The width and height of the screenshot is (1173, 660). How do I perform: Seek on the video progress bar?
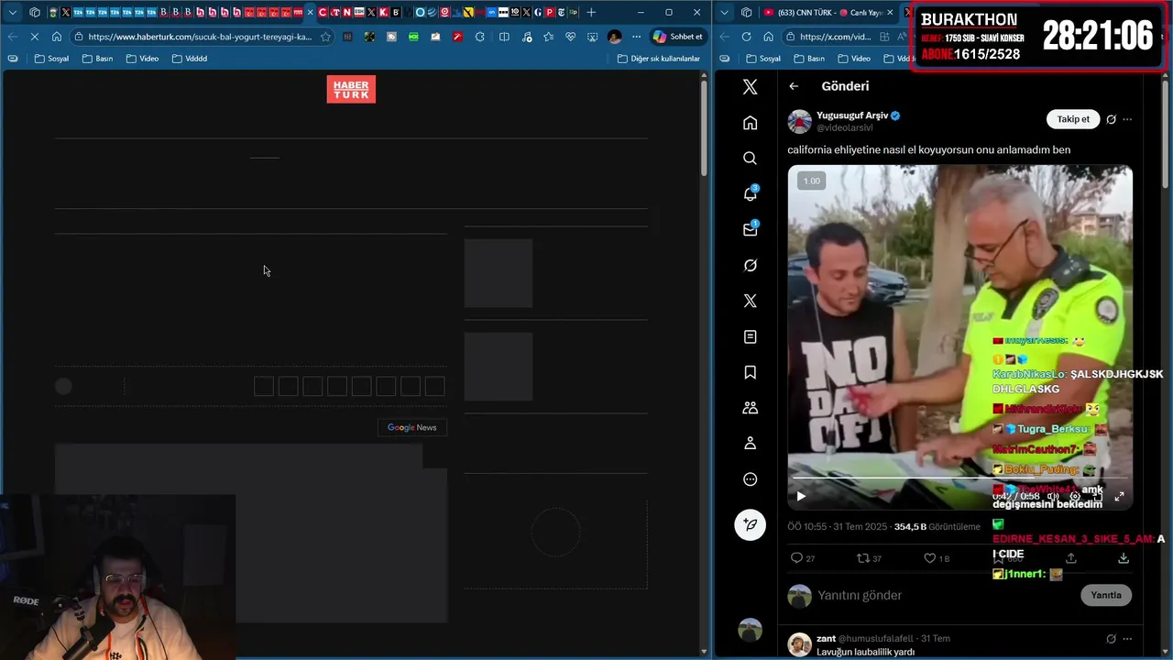point(959,478)
